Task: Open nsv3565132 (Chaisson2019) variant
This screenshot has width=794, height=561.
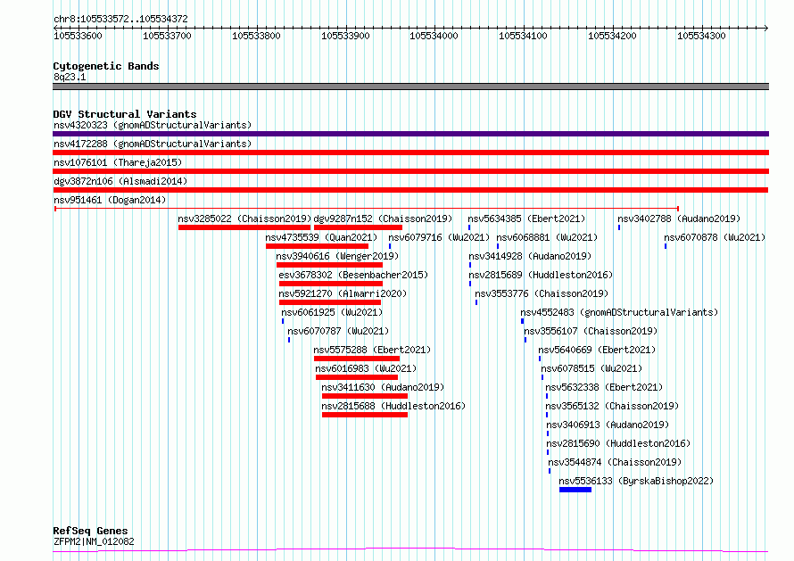Action: coord(612,406)
